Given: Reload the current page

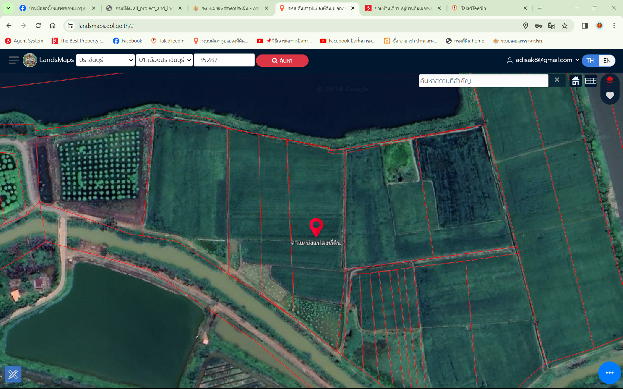Looking at the screenshot, I should pyautogui.click(x=38, y=26).
